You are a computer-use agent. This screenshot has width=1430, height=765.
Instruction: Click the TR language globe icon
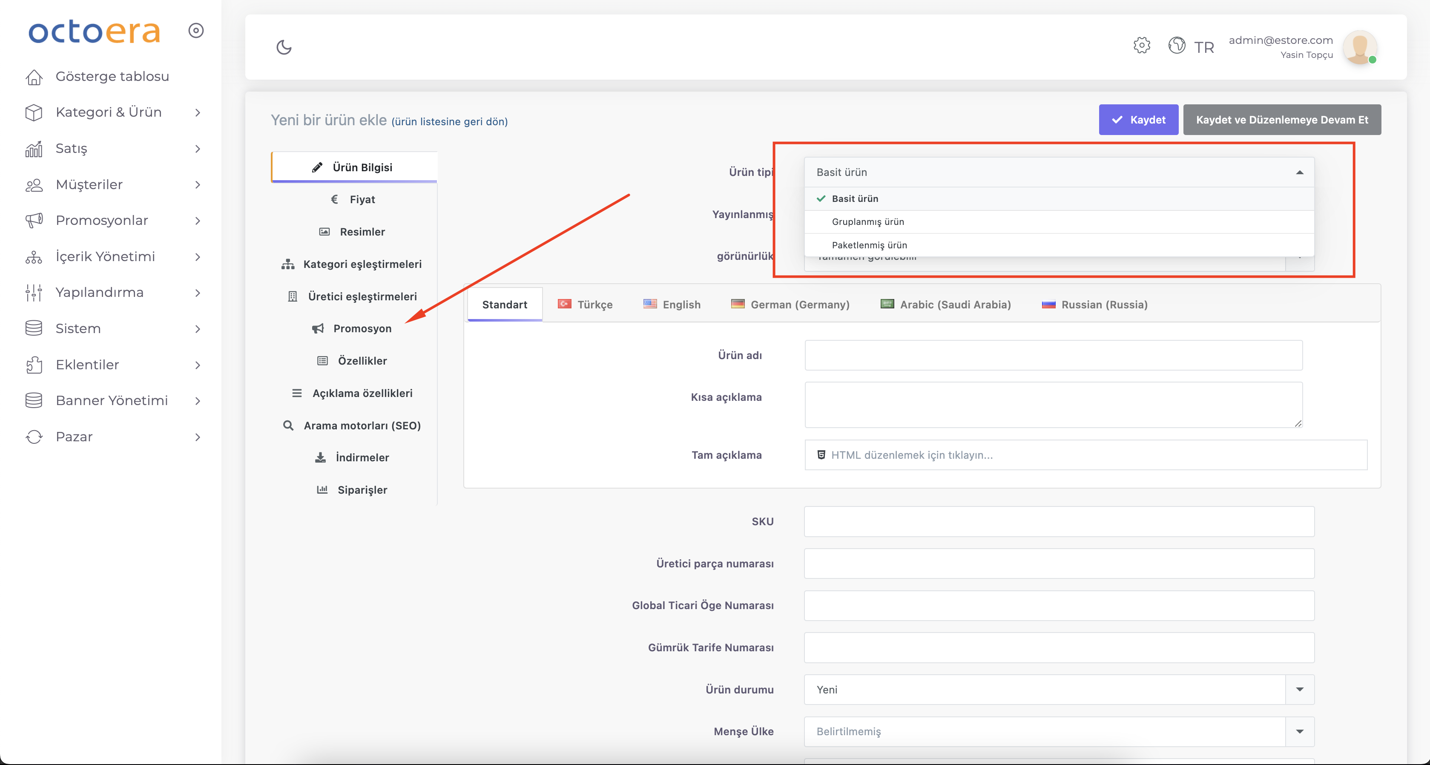1176,46
